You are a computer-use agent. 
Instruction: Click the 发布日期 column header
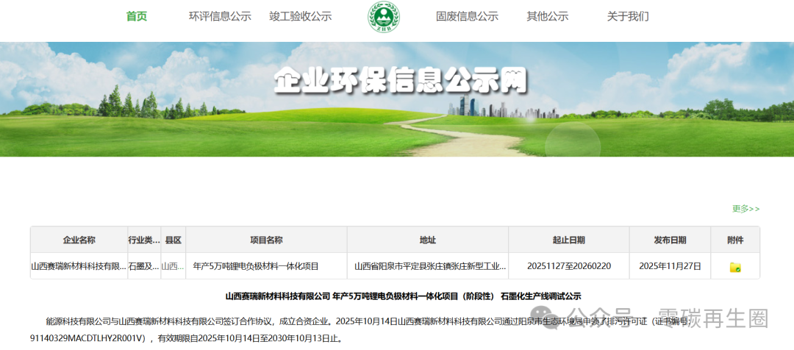pos(670,240)
